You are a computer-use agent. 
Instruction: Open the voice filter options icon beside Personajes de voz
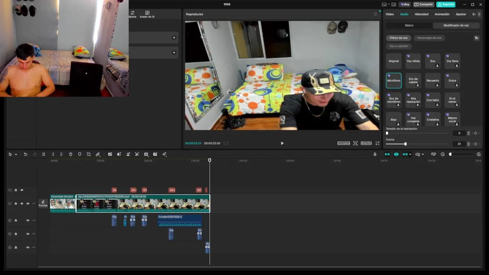coord(476,38)
